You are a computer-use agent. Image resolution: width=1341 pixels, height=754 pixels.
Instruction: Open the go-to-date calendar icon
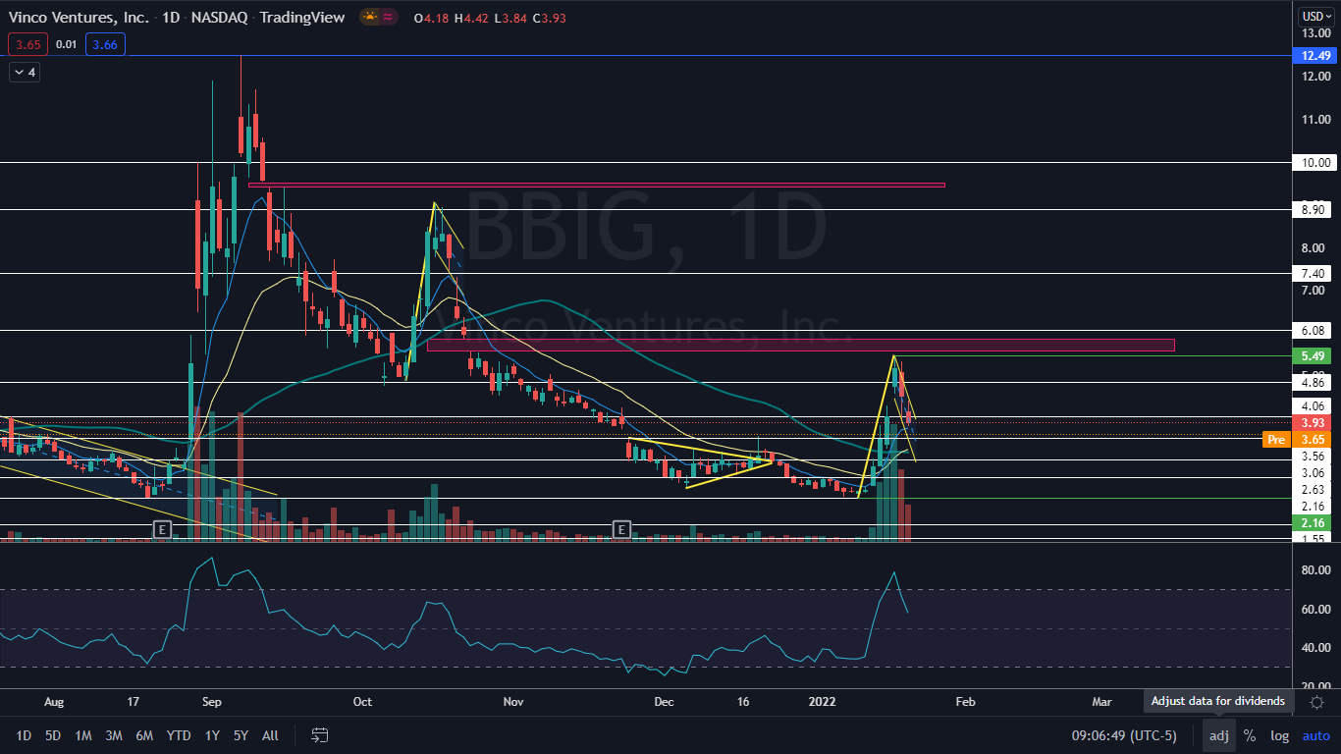click(x=320, y=735)
